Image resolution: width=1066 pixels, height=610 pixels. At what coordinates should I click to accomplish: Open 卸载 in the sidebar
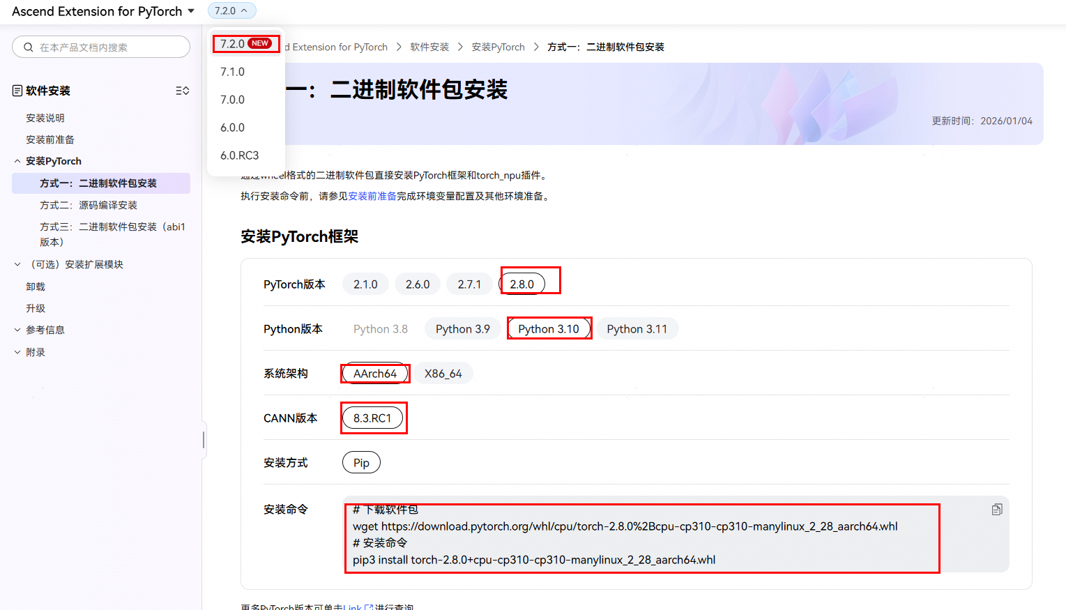(x=36, y=287)
